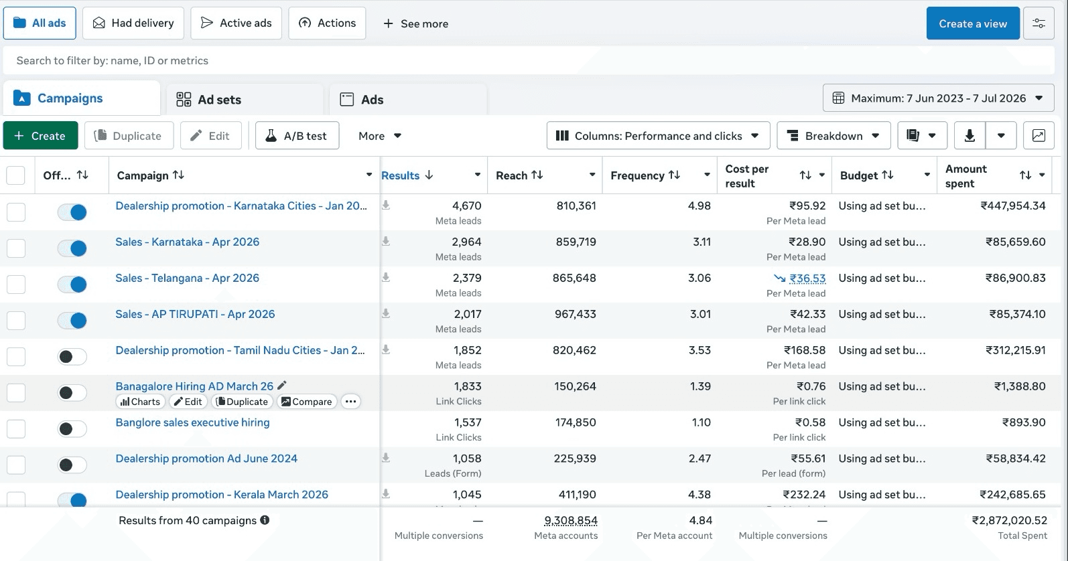Open Reach column options caret
Image resolution: width=1068 pixels, height=561 pixels.
592,175
